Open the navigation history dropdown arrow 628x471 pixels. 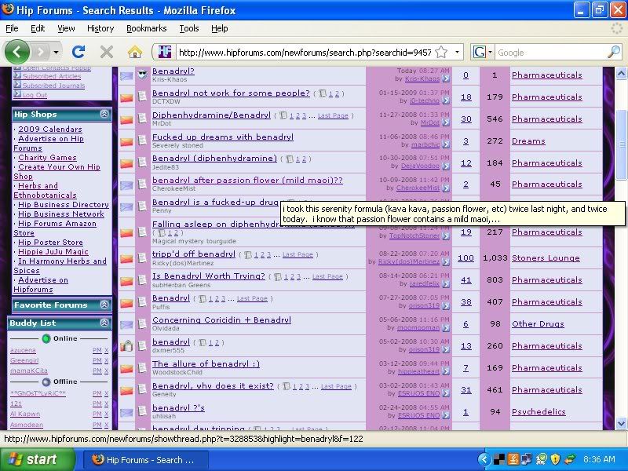point(56,52)
